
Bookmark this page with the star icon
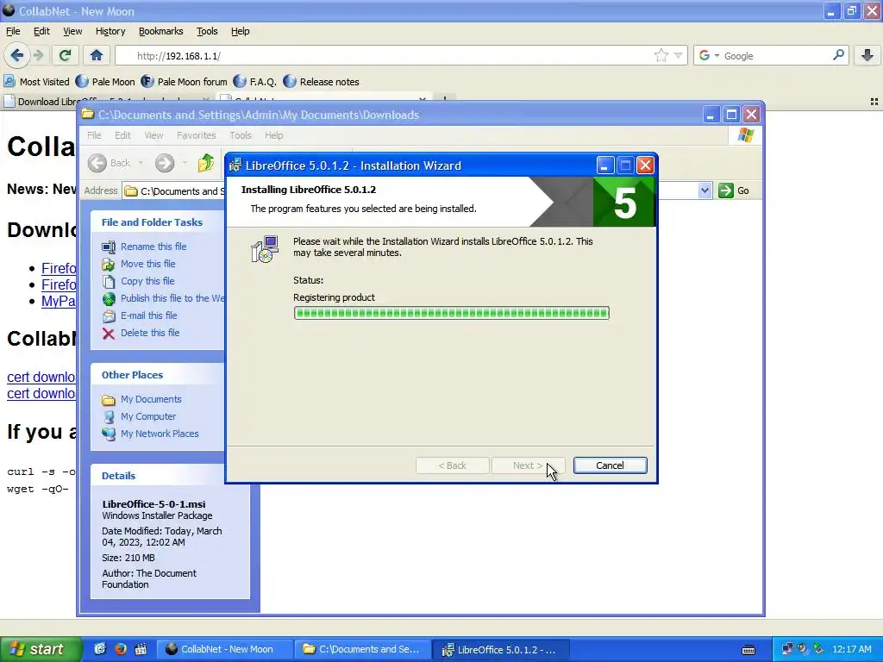[661, 55]
